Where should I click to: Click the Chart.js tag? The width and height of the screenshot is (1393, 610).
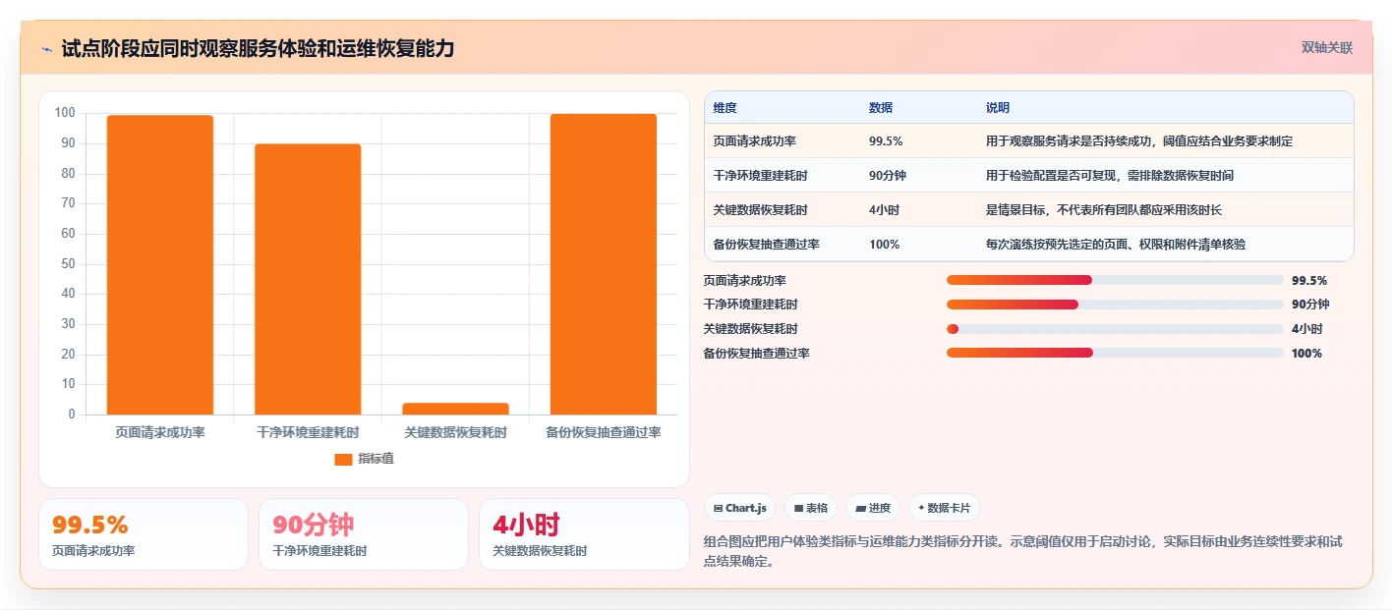pos(739,508)
